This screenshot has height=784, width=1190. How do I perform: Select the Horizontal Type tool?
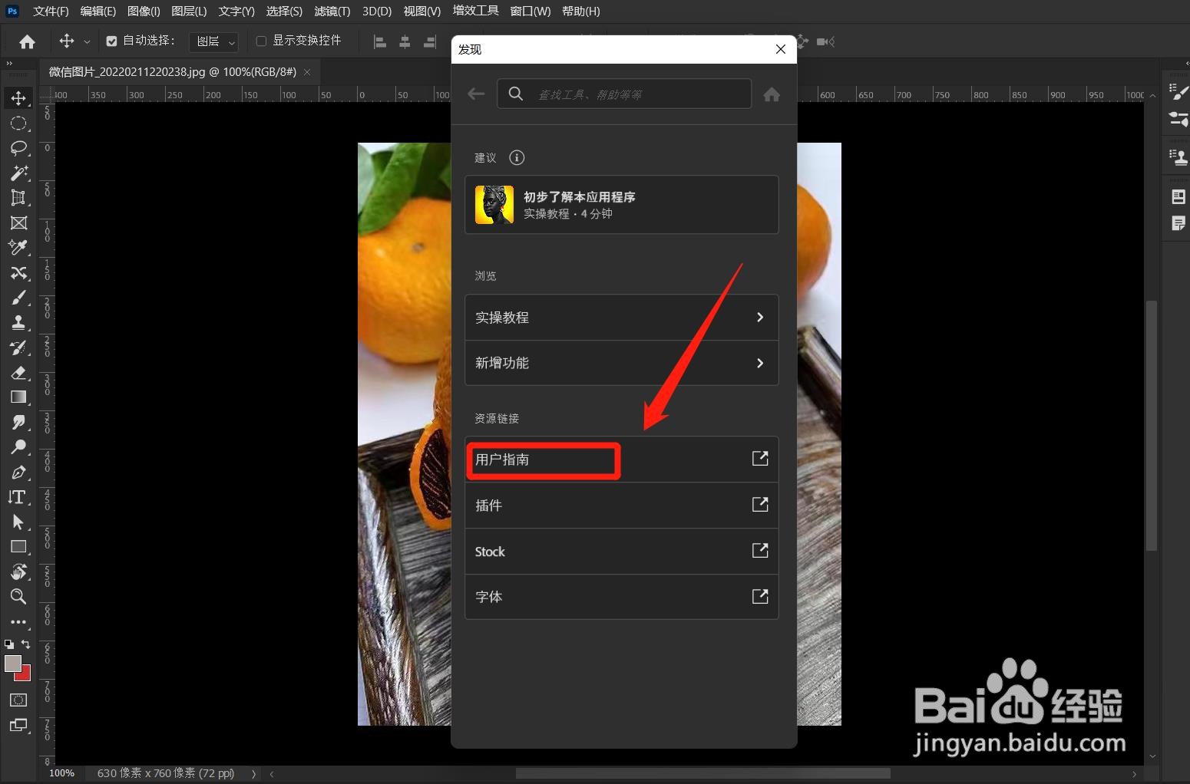[19, 497]
